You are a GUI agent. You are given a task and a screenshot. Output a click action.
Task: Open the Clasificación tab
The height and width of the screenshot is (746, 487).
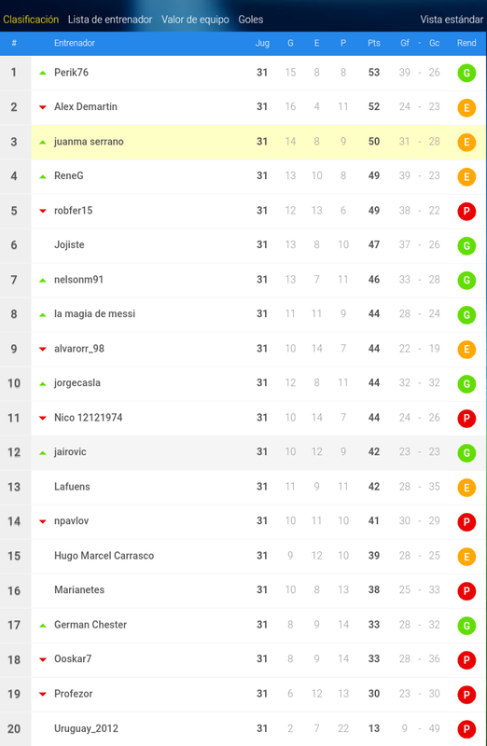(x=31, y=20)
